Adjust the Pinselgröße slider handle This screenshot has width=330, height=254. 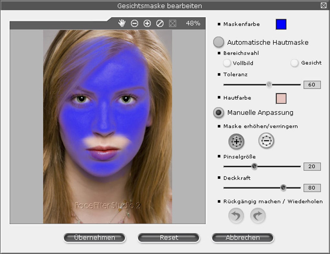point(254,166)
